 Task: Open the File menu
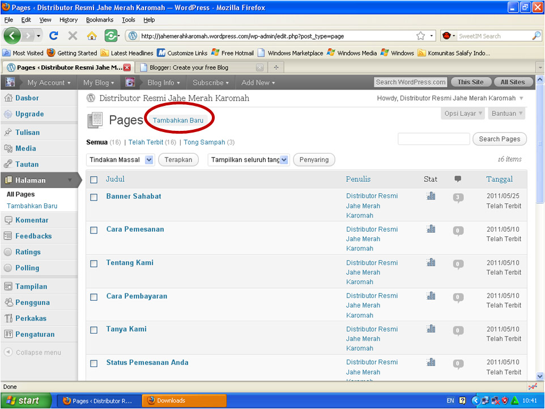(x=8, y=20)
